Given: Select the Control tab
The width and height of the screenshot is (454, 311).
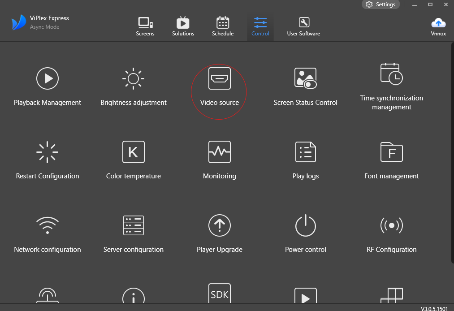Looking at the screenshot, I should [x=260, y=26].
